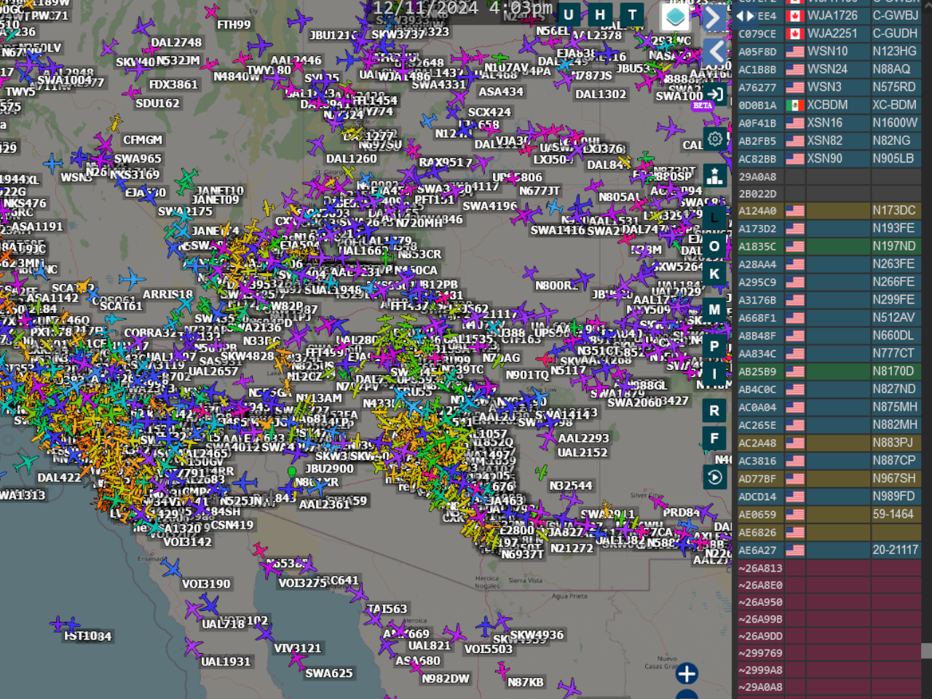Click registration N173DC in the table

click(x=894, y=210)
